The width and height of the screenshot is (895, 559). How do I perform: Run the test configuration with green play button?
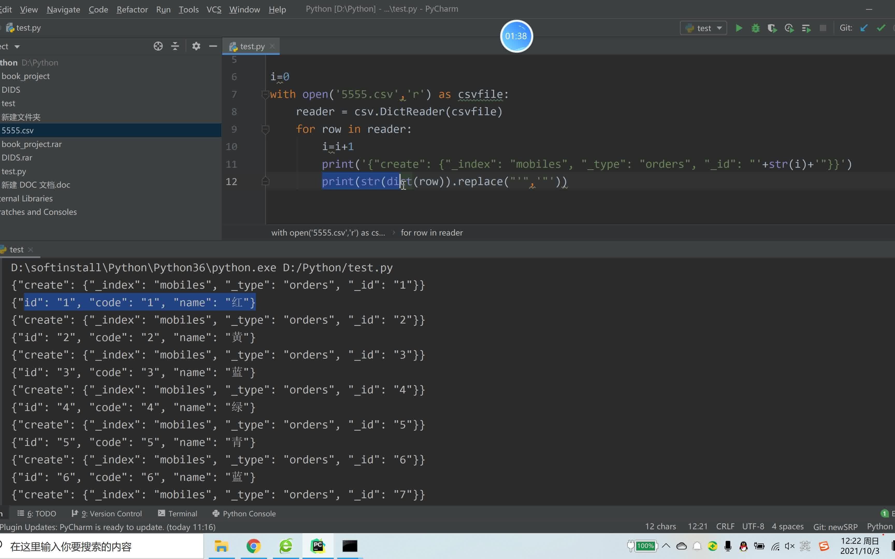pyautogui.click(x=739, y=28)
